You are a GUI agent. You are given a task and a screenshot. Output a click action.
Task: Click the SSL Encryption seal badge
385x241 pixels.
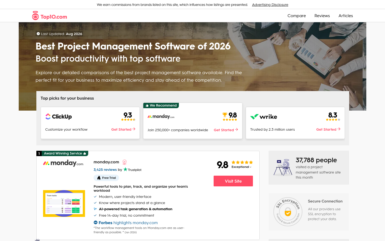[288, 212]
